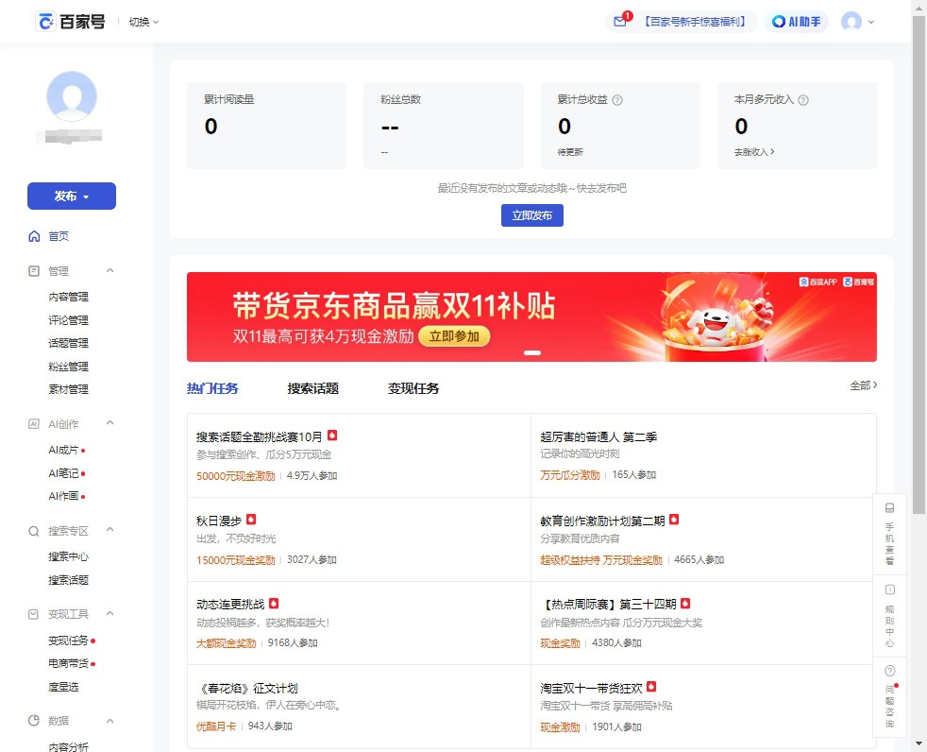927x752 pixels.
Task: Click the AI助手 button
Action: pyautogui.click(x=797, y=22)
